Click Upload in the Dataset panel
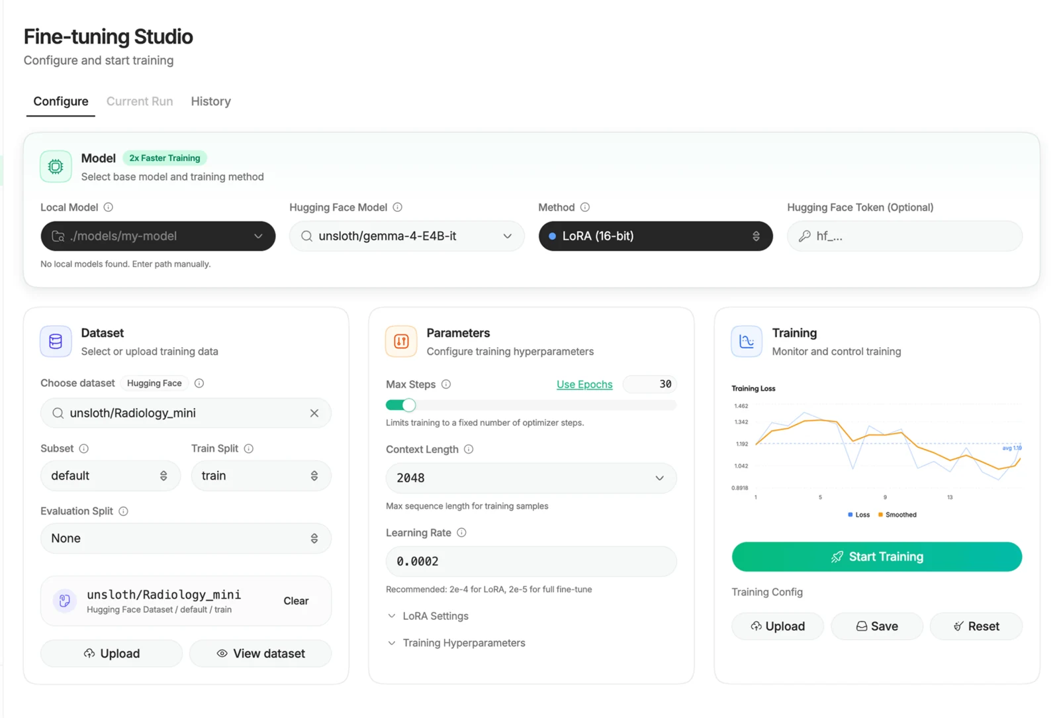 (x=112, y=654)
